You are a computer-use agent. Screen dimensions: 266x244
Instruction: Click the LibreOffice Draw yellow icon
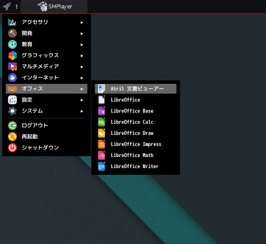[102, 133]
